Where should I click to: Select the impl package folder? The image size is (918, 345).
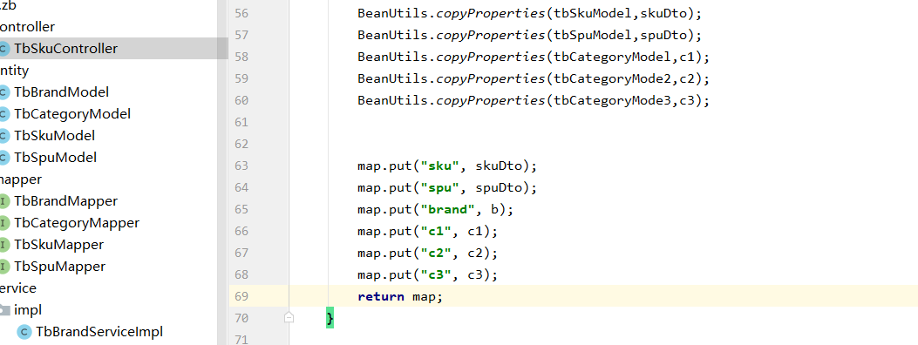click(28, 310)
